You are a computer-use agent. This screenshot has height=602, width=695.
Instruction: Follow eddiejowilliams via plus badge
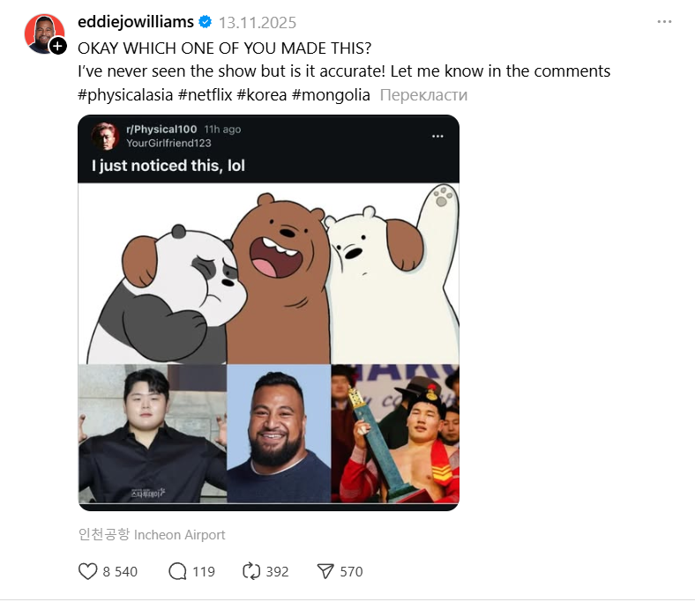[x=58, y=46]
